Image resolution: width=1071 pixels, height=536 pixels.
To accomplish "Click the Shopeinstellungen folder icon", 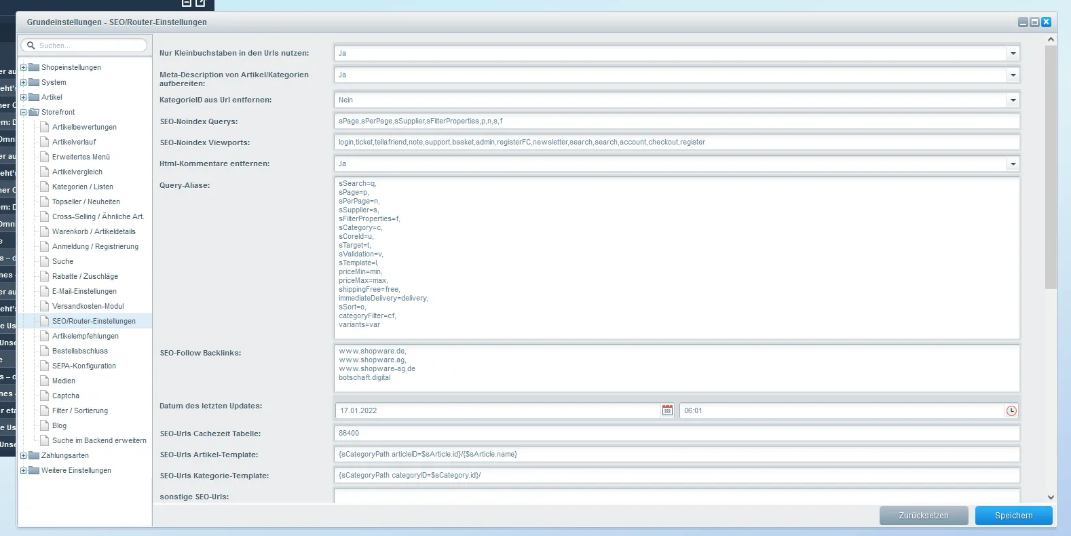I will (x=34, y=67).
